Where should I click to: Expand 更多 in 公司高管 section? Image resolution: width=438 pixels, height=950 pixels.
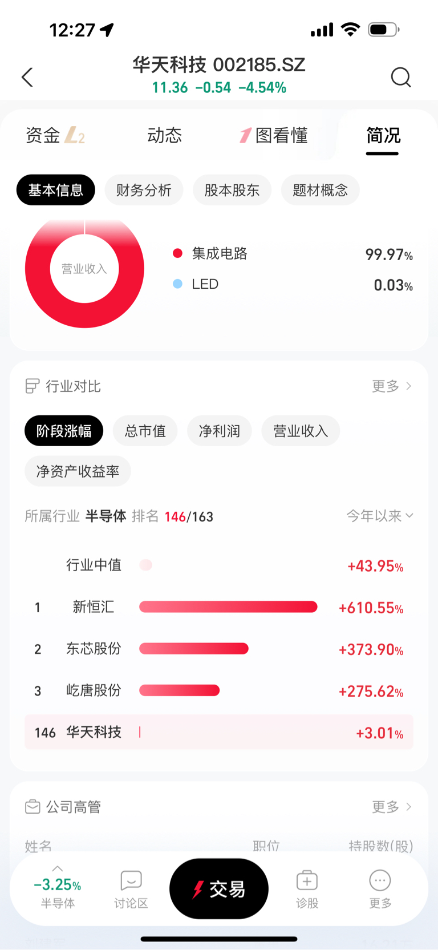coord(392,807)
